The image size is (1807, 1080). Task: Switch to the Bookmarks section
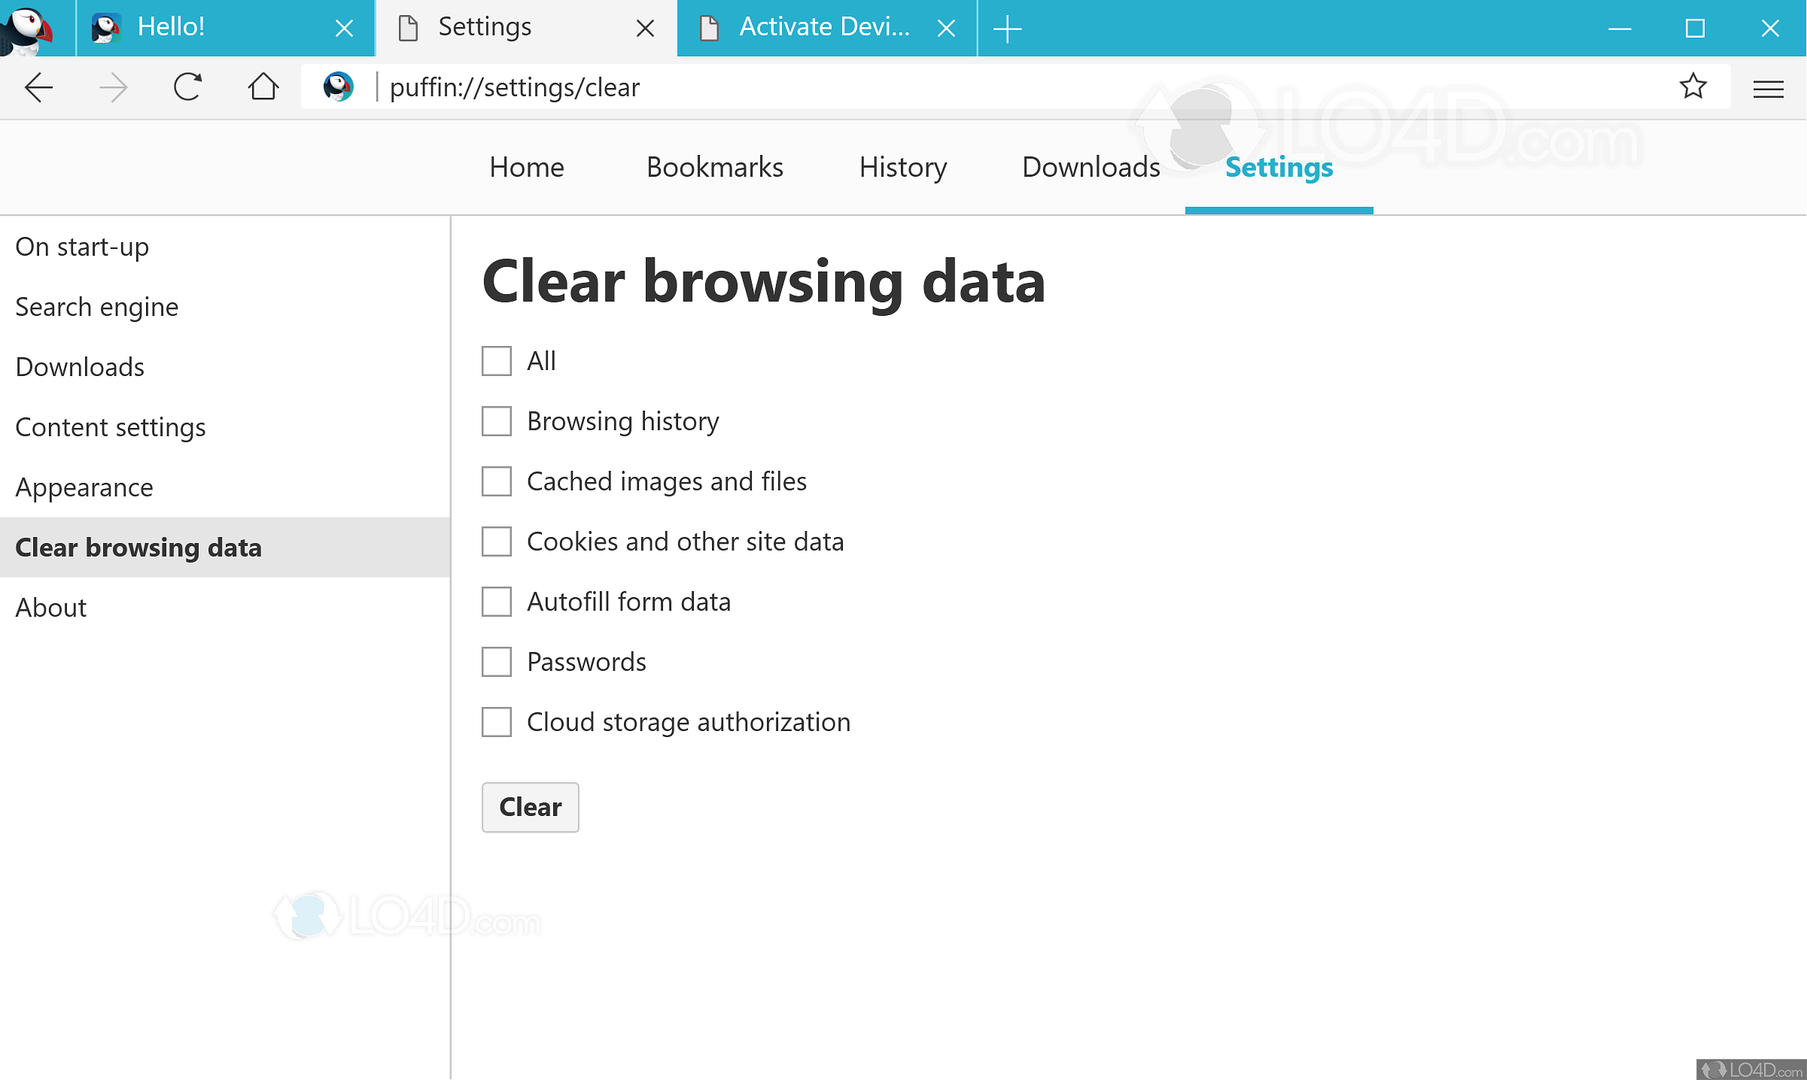coord(714,167)
